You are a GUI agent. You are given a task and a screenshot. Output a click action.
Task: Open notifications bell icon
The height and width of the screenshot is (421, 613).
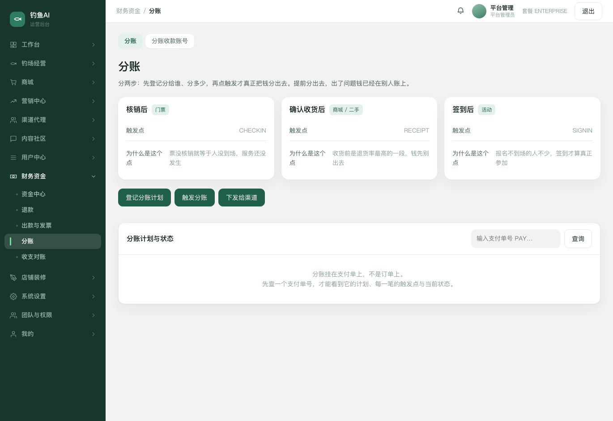(x=460, y=11)
